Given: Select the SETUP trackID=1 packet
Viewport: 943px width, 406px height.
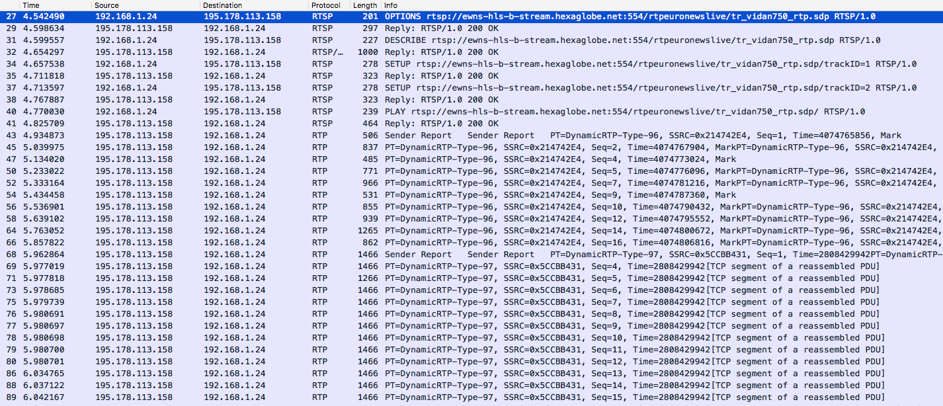Looking at the screenshot, I should point(471,64).
